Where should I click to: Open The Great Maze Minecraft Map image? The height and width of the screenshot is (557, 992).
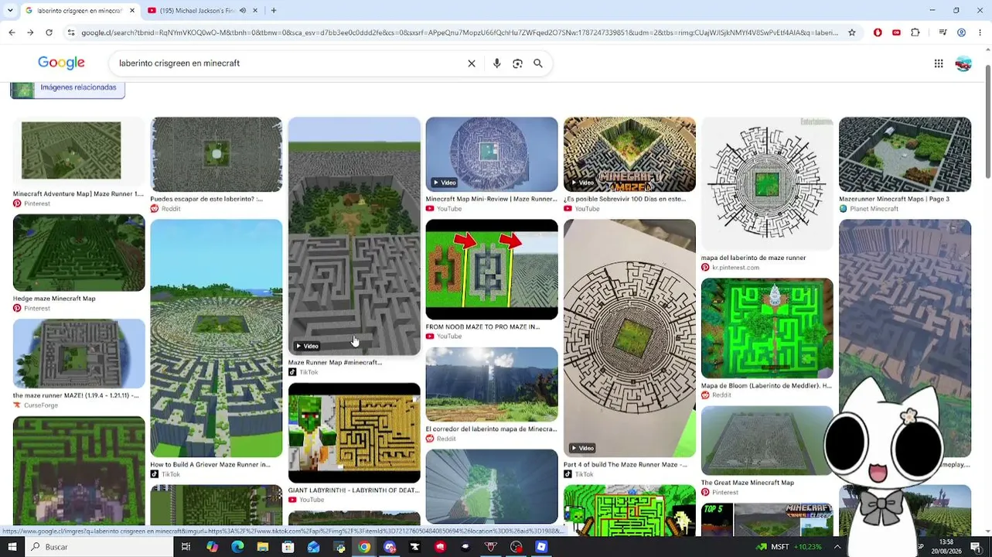click(x=767, y=440)
